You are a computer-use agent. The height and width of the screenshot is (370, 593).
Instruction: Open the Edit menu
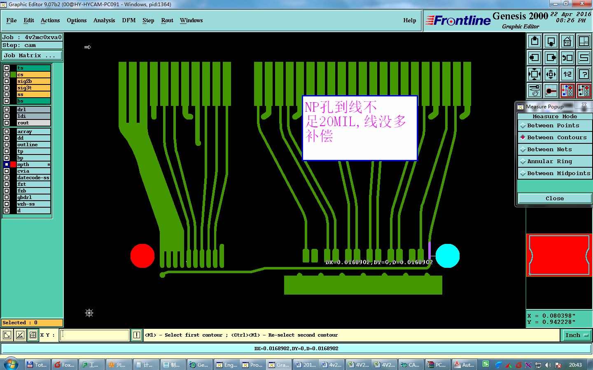click(x=29, y=20)
